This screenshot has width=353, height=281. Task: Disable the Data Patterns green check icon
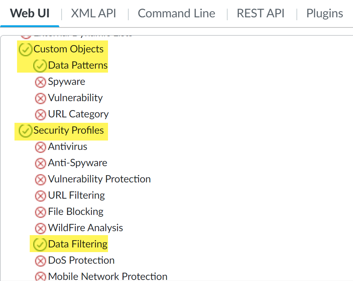[40, 66]
